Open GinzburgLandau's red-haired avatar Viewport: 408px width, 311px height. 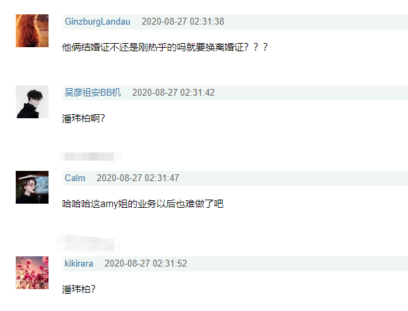[32, 31]
